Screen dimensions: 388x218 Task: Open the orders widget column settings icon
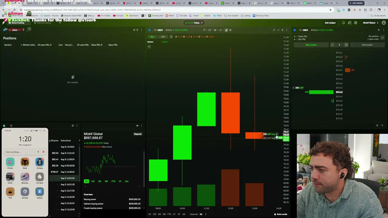pyautogui.click(x=73, y=126)
